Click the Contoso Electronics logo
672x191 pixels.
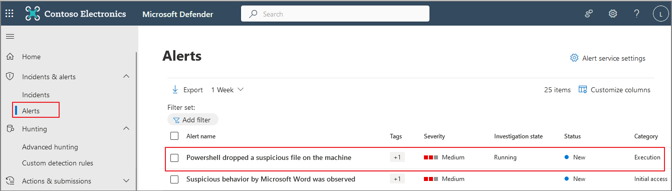pos(33,14)
